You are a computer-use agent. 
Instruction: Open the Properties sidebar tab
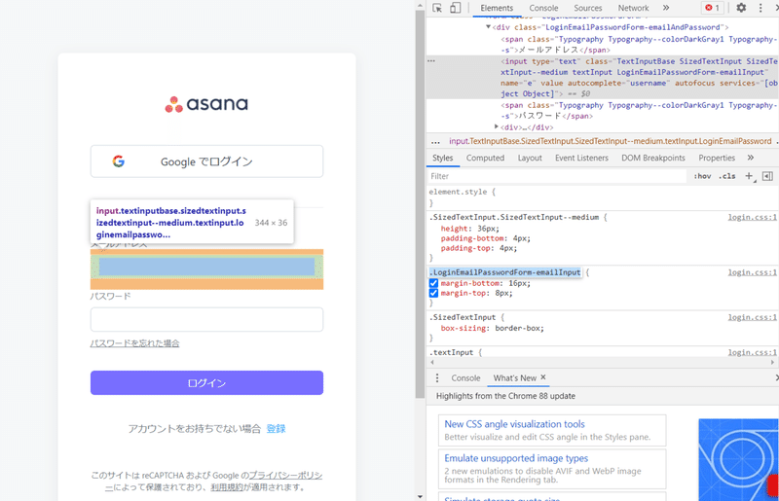(717, 158)
